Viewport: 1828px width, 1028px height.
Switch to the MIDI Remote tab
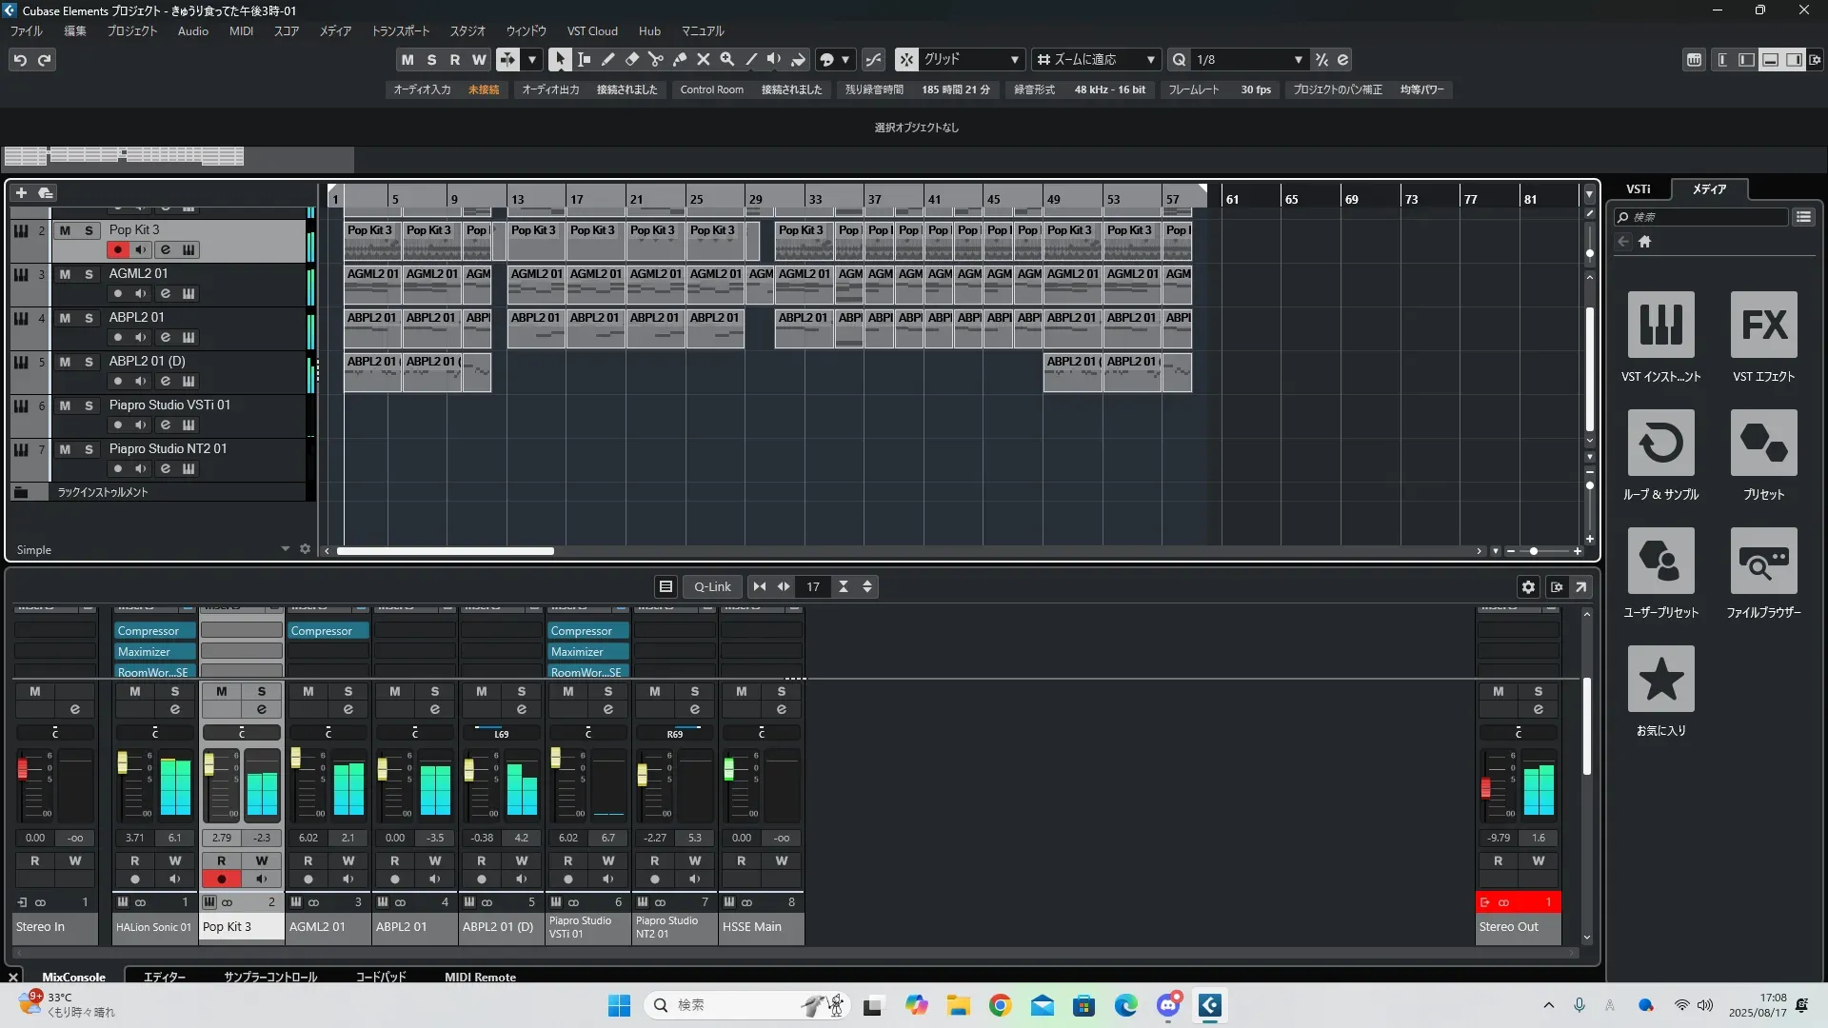tap(480, 977)
